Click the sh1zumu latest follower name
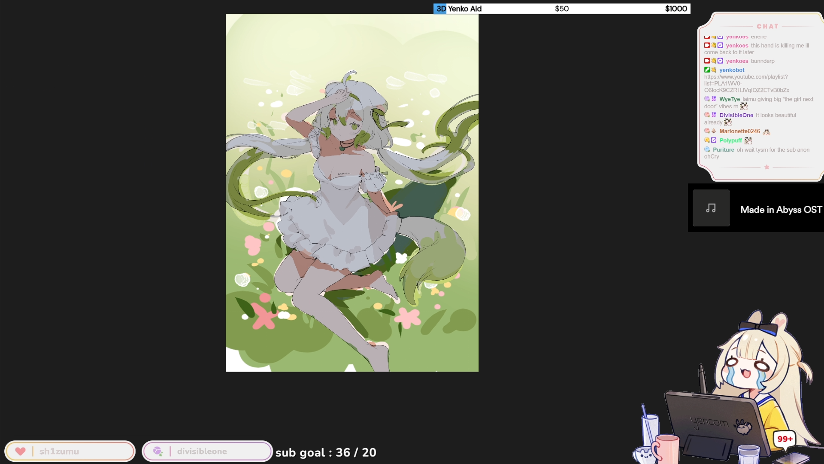This screenshot has width=824, height=464. (59, 451)
